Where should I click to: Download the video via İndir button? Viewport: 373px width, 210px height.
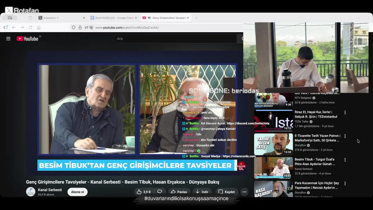(202, 192)
